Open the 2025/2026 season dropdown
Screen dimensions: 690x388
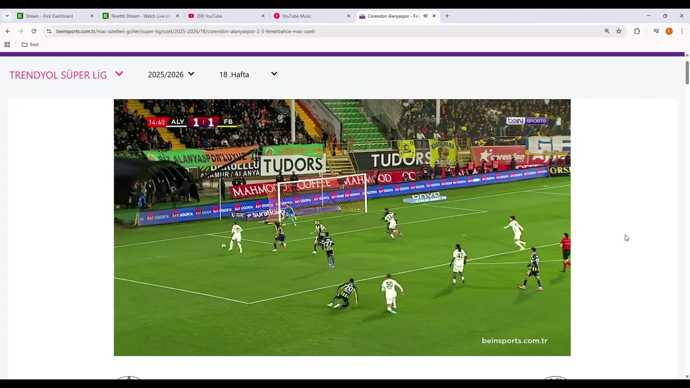(171, 74)
